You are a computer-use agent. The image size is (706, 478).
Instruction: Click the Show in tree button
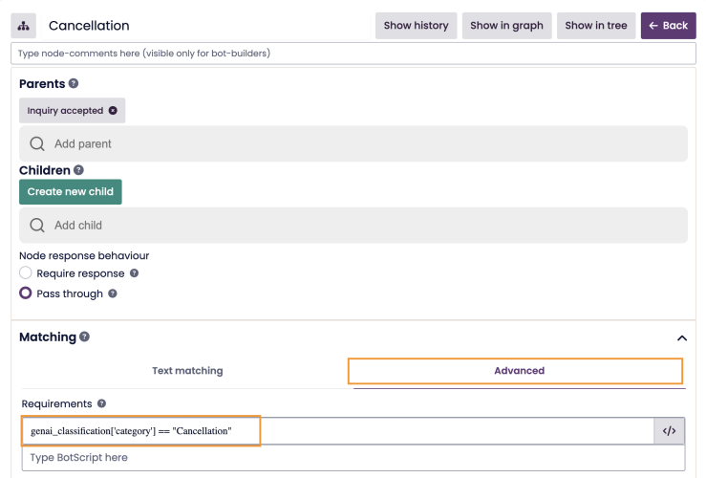tap(595, 26)
